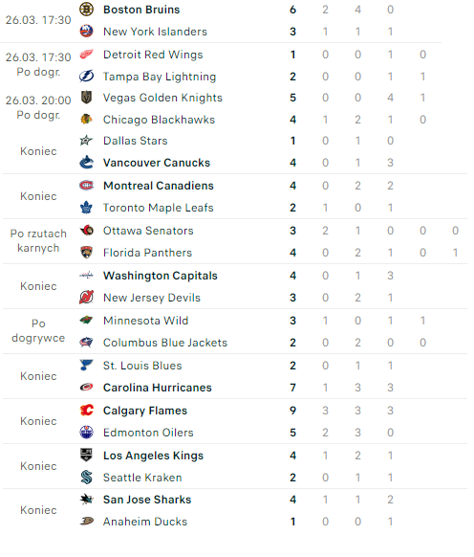Open the Washington Capitals team link
This screenshot has width=474, height=557.
(160, 276)
